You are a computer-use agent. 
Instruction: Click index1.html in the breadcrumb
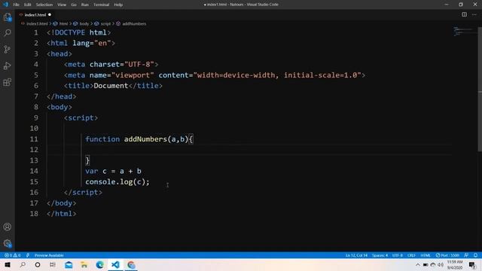click(x=37, y=23)
